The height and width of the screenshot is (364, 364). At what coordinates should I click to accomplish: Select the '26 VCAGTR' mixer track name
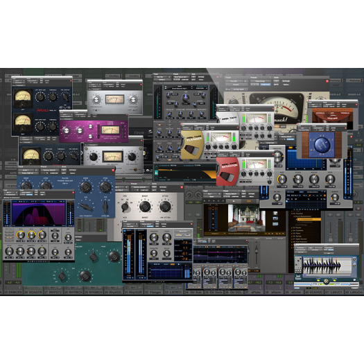(33, 293)
